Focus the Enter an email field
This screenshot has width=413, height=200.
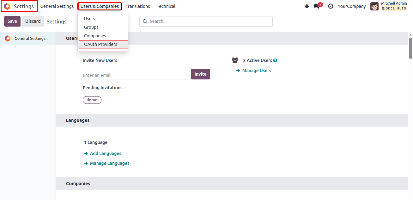(137, 75)
